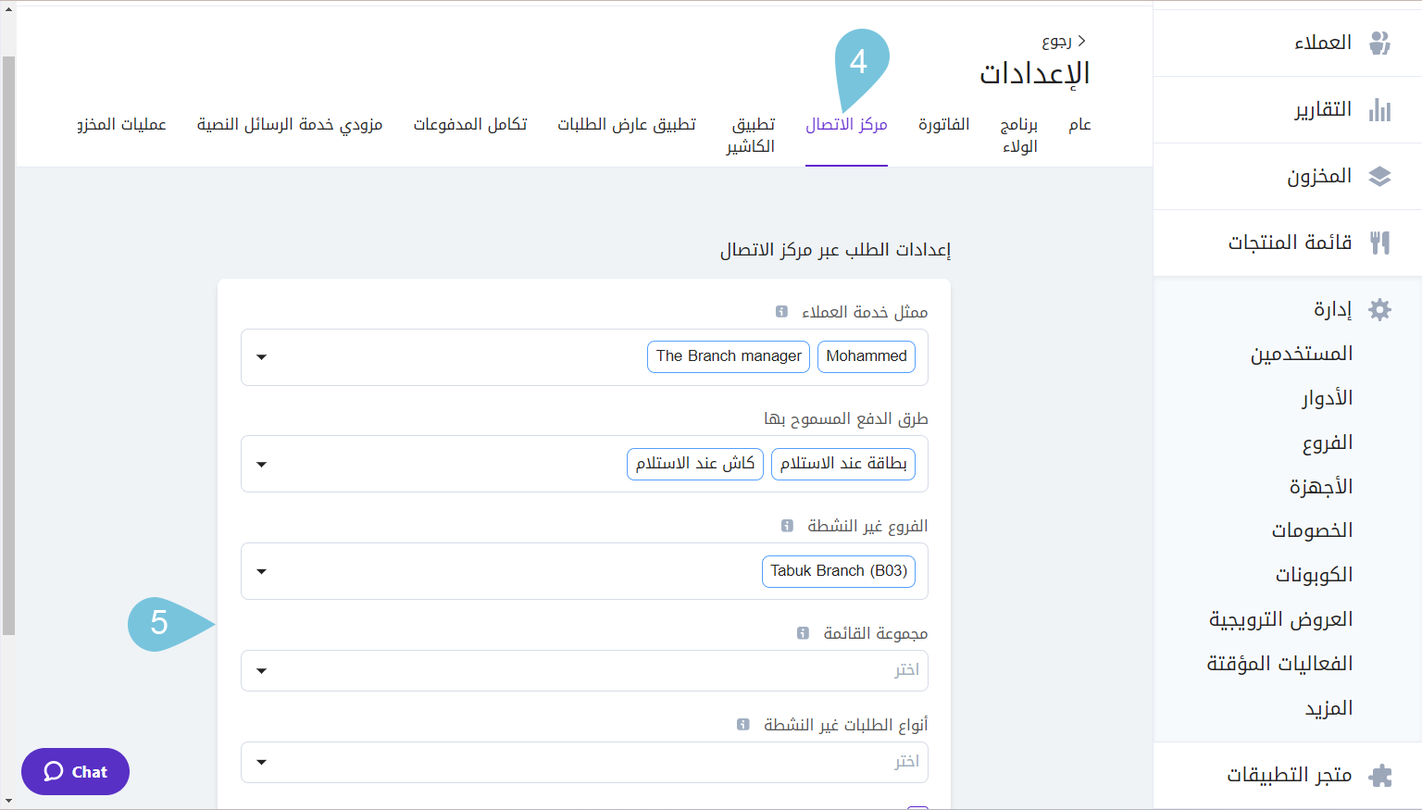Click the قائمة المنتجات cutlery icon
1422x810 pixels.
[1380, 242]
